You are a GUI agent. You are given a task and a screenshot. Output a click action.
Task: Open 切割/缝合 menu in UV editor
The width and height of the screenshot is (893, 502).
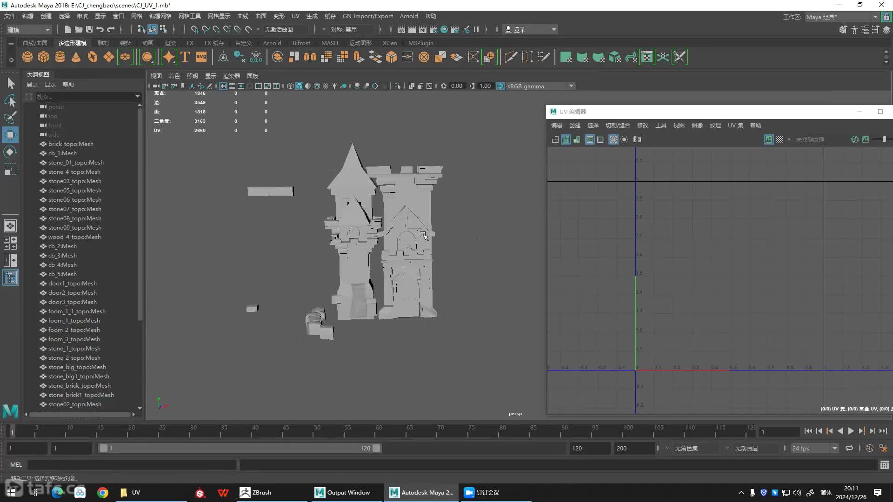(x=618, y=125)
